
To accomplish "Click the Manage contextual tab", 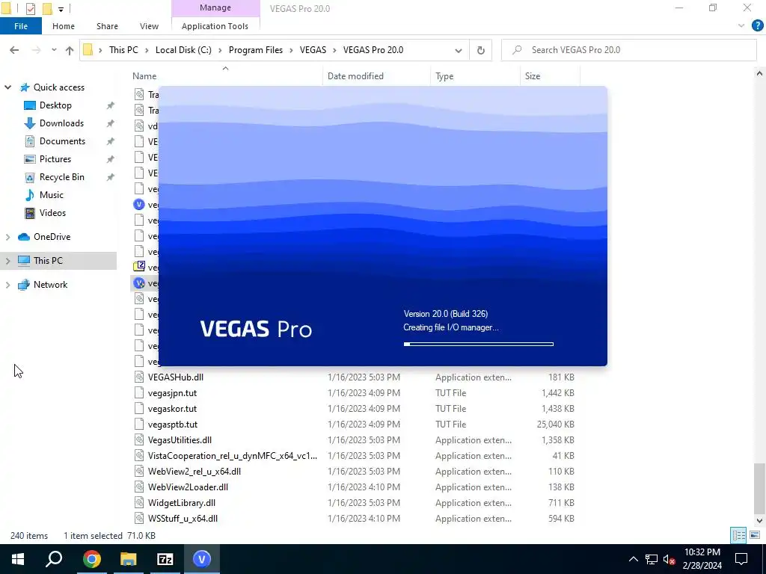I will click(x=215, y=7).
